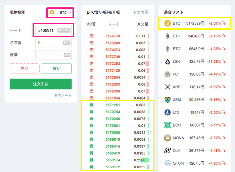Open the BTC currency dropdown in spot trading

[x=60, y=12]
